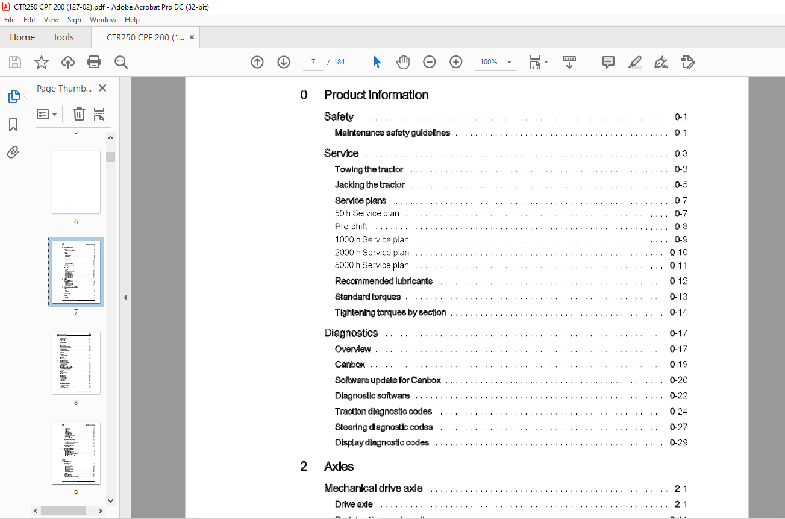Open the Attachments paperclip panel
Screen dimensions: 785x519
[x=13, y=152]
